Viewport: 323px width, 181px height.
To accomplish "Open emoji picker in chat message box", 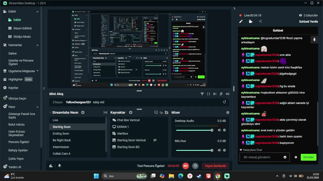I will tap(285, 157).
